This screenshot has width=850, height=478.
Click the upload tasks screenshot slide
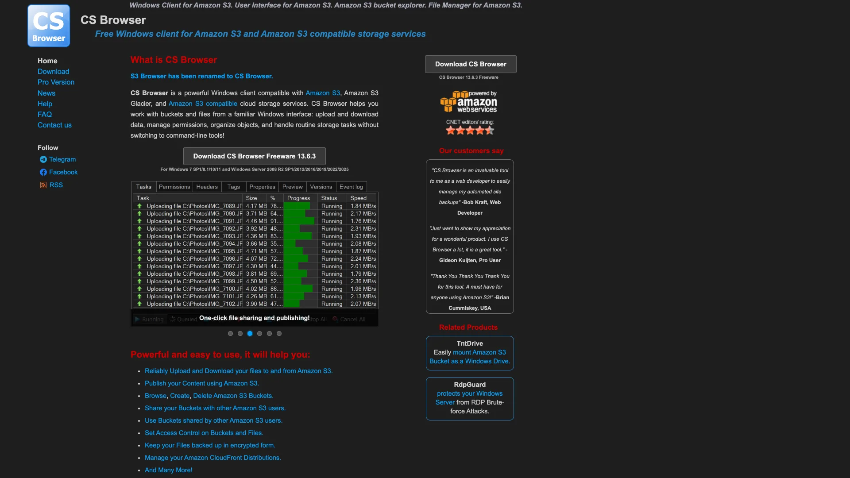click(x=255, y=253)
